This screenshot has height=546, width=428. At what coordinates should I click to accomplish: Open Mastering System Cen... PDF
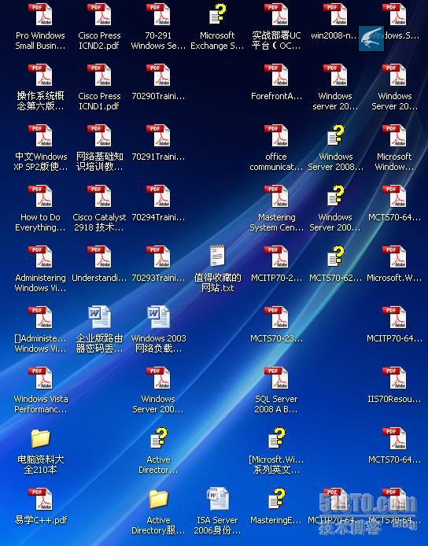[x=276, y=197]
